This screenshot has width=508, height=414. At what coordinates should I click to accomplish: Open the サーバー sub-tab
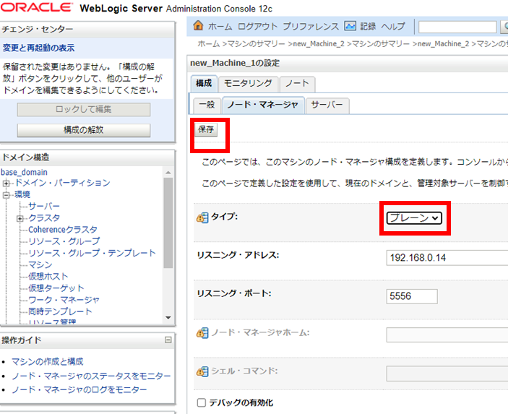(x=327, y=105)
